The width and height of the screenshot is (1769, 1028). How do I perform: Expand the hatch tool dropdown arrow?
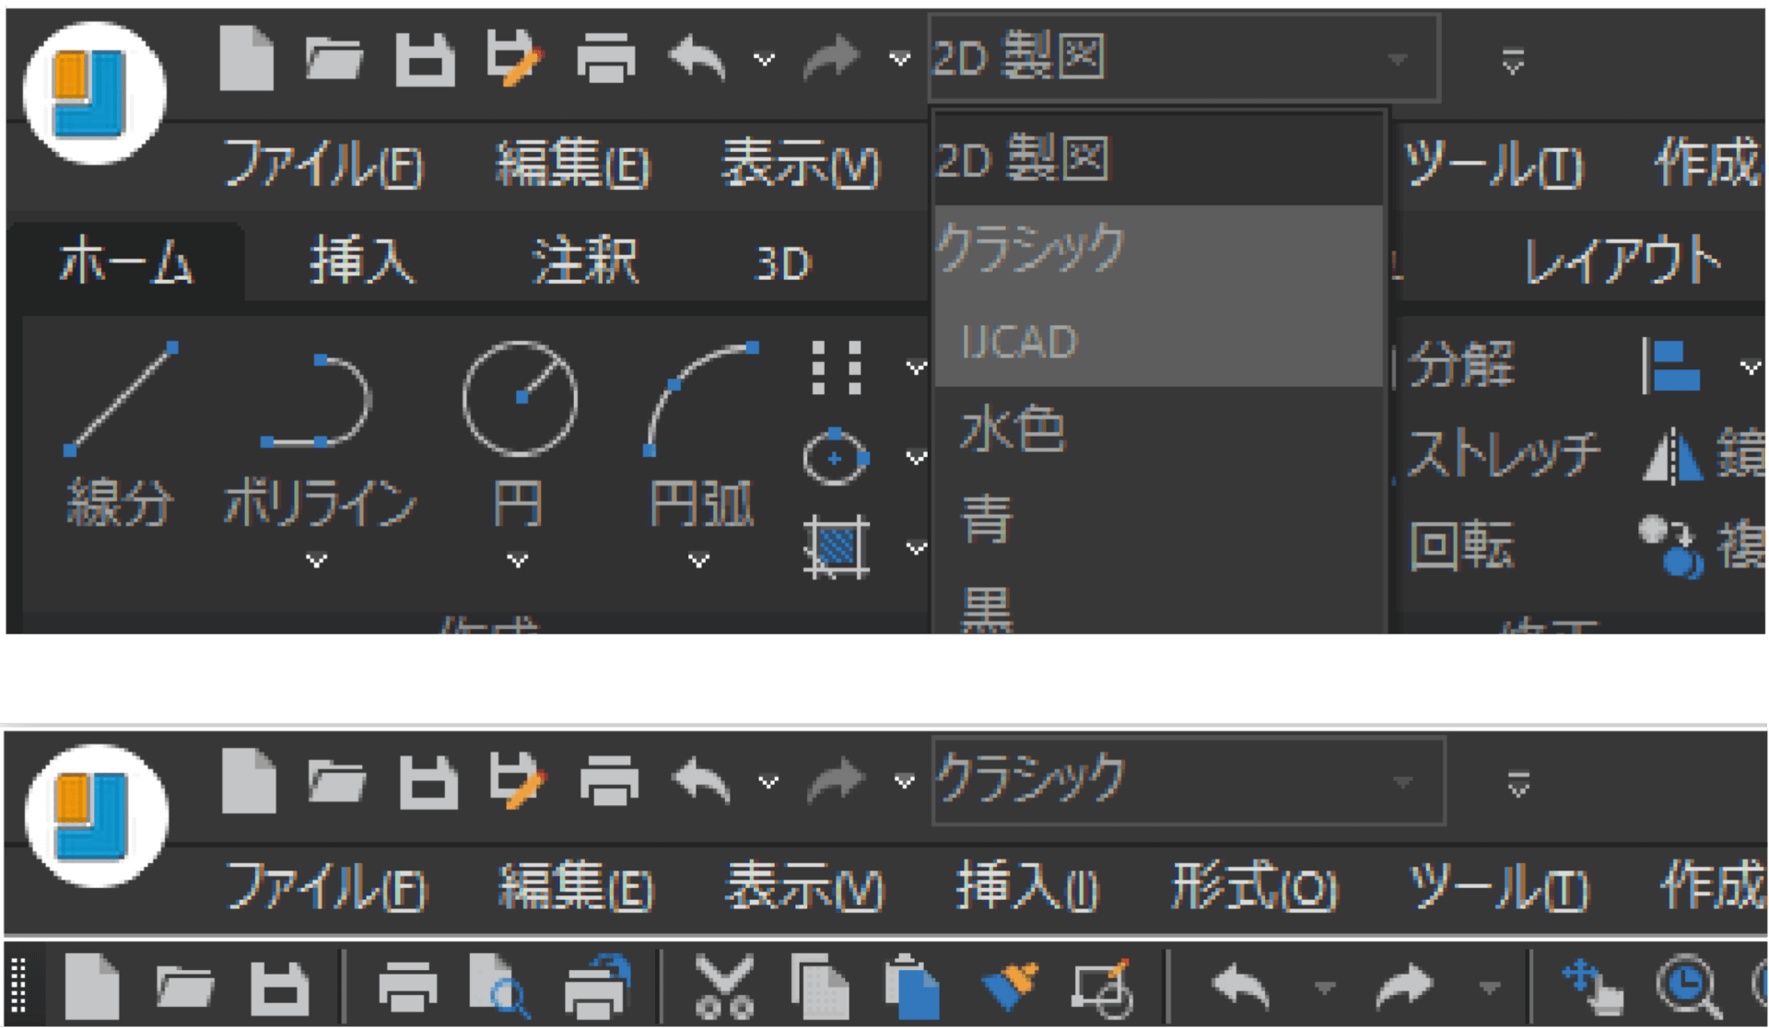915,548
